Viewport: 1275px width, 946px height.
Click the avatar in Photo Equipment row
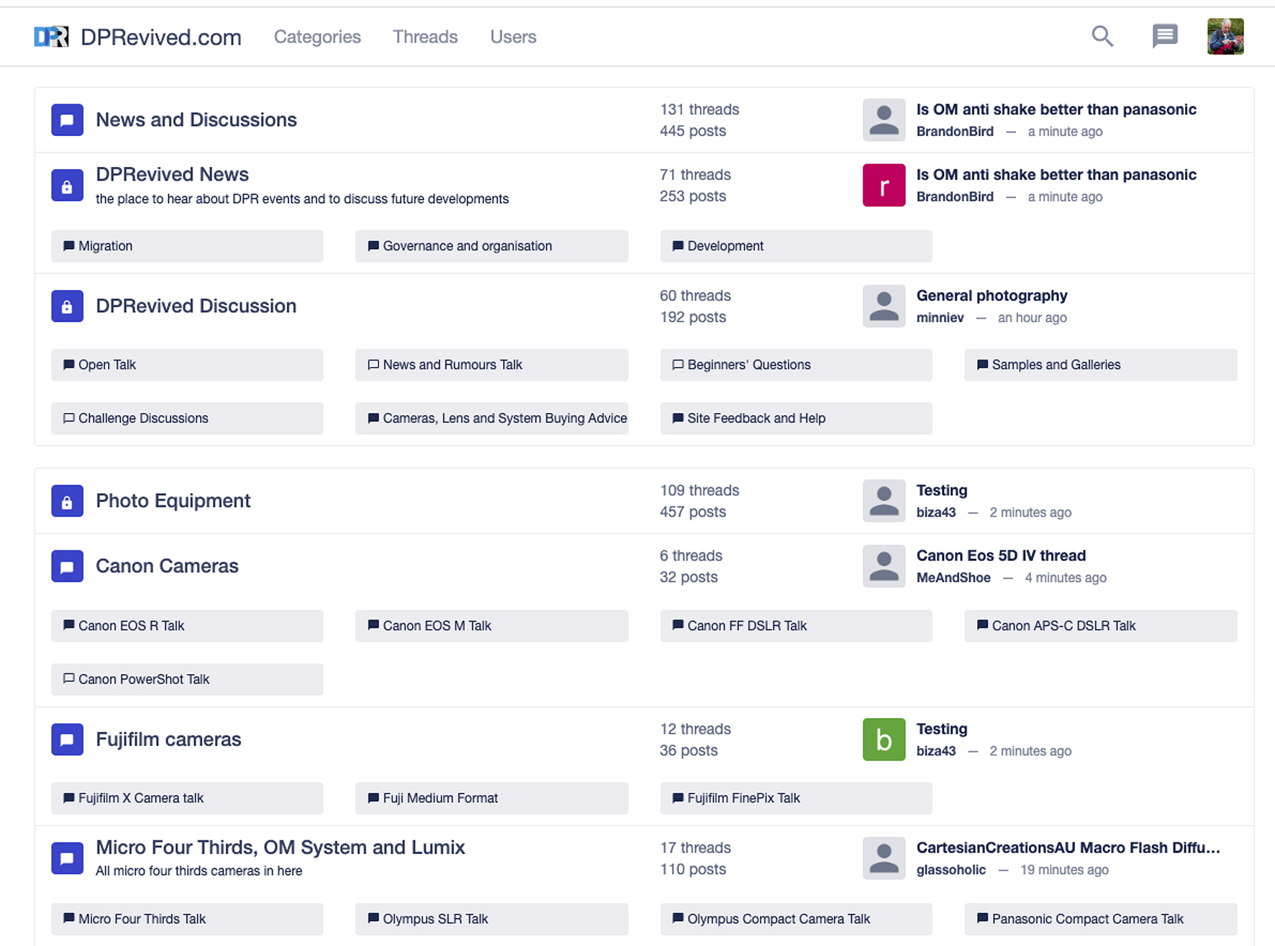884,501
